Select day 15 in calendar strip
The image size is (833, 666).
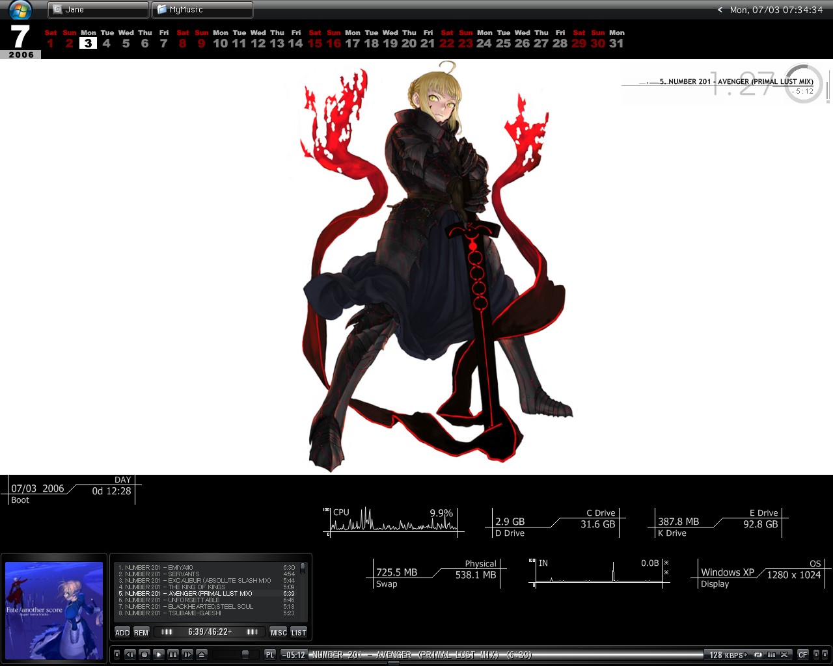[x=315, y=43]
